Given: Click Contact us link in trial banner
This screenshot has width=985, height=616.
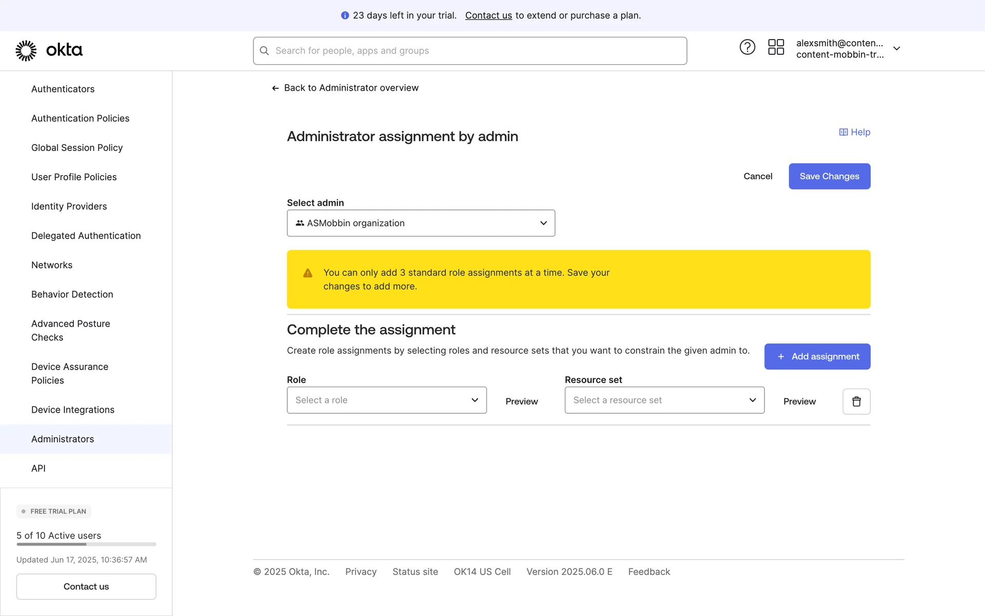Looking at the screenshot, I should click(x=488, y=16).
